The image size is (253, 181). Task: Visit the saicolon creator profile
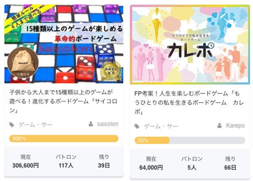point(108,124)
